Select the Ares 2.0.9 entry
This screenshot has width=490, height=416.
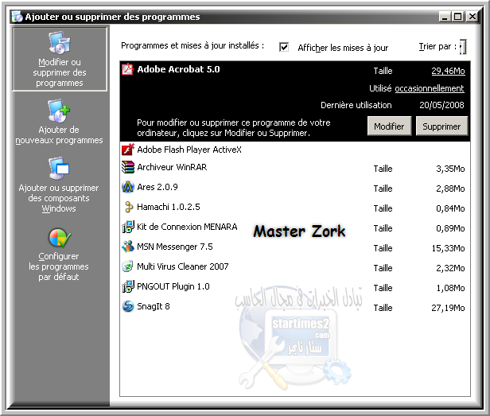click(295, 187)
